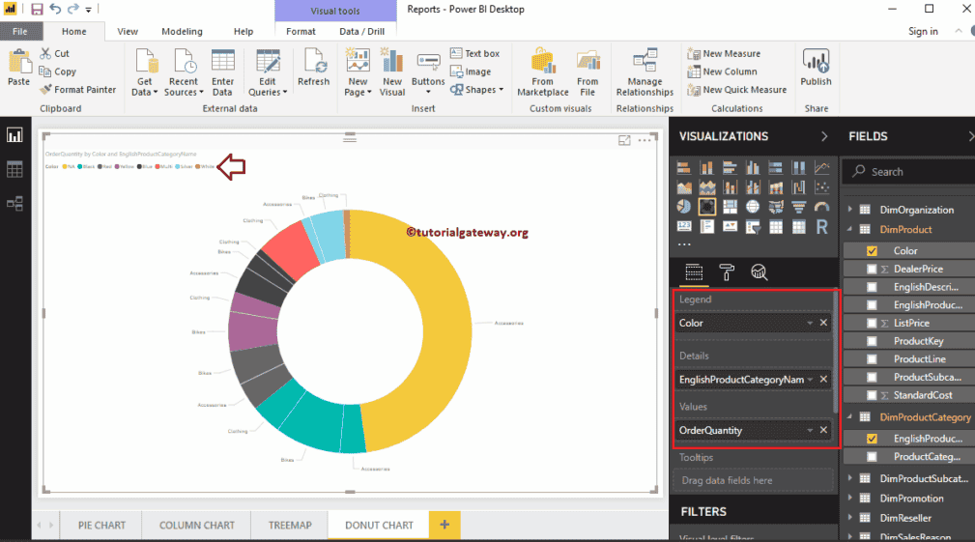Check the ListPrice field checkbox
975x542 pixels.
click(x=872, y=324)
